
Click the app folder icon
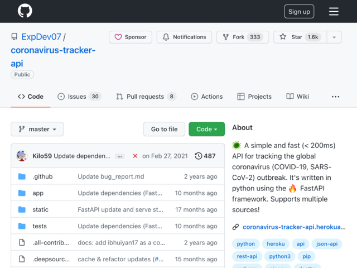[22, 193]
